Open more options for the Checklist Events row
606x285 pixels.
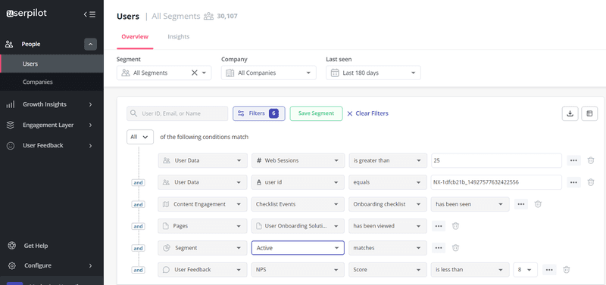click(x=520, y=204)
